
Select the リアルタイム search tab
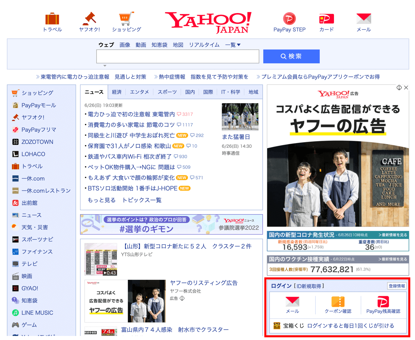[x=204, y=45]
